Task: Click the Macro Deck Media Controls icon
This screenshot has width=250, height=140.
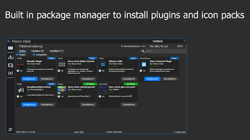Action: 62,64
